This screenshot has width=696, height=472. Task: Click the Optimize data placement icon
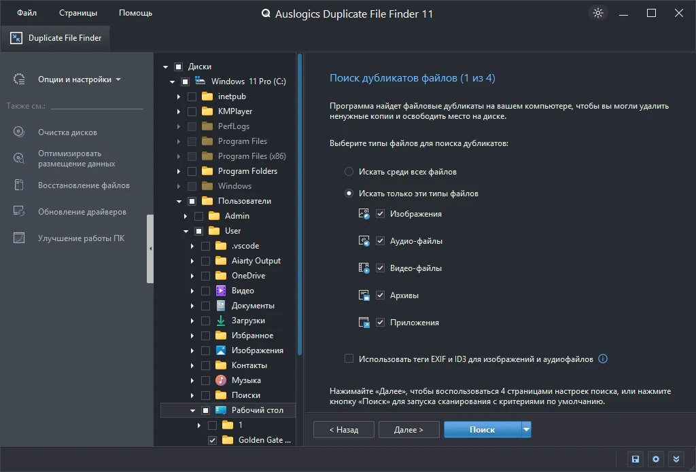[x=18, y=158]
